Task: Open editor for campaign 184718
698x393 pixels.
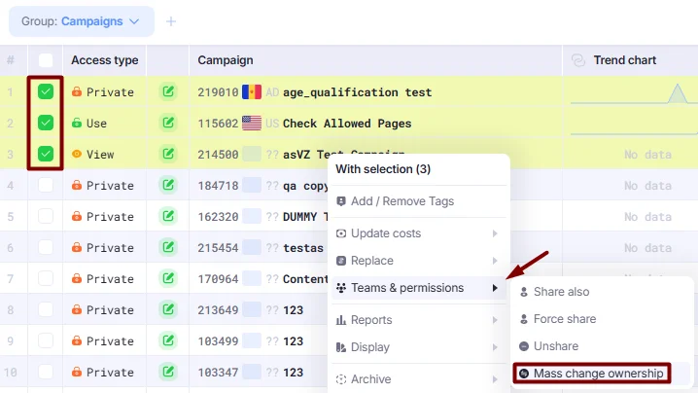Action: click(x=168, y=186)
